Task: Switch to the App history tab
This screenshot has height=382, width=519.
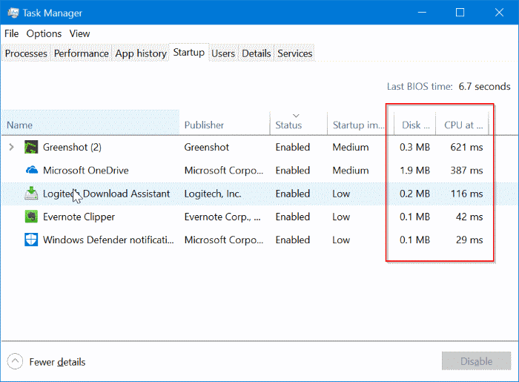Action: [x=141, y=53]
